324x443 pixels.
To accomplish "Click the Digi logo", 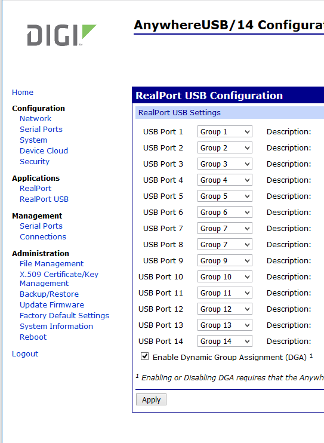I will coord(61,35).
